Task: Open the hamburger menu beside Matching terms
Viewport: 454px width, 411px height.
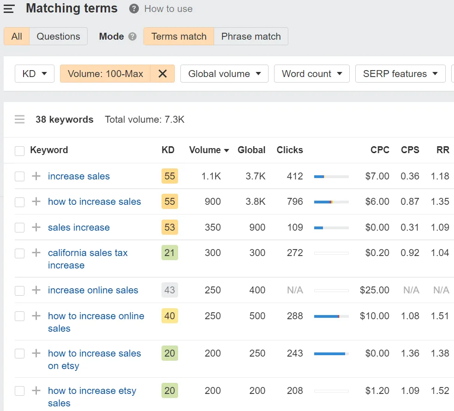Action: (9, 9)
